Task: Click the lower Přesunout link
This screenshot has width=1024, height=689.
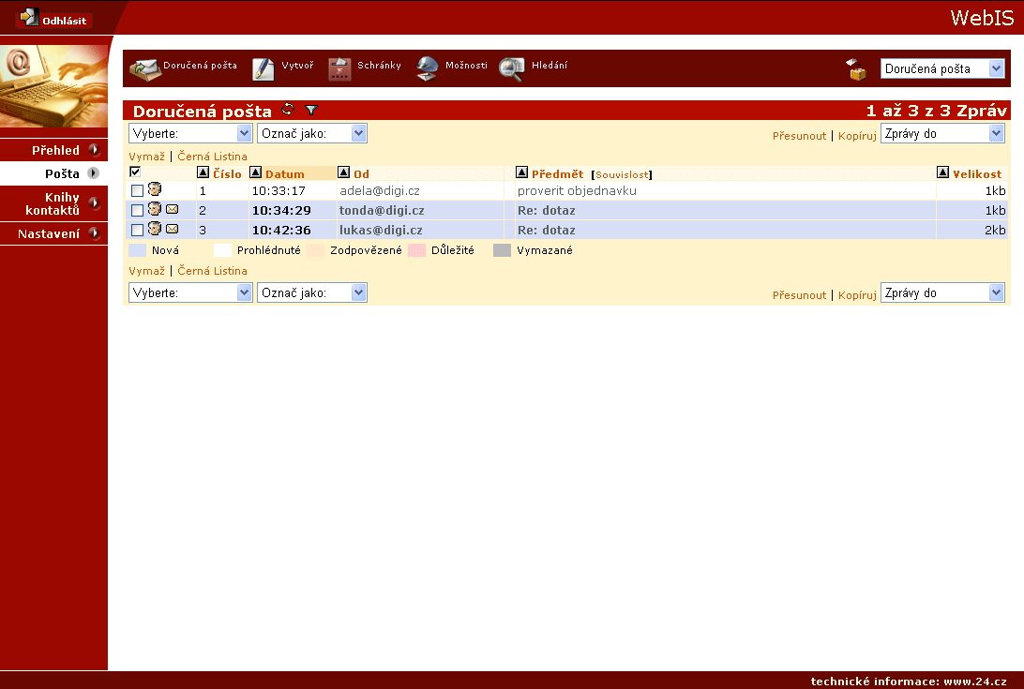Action: pyautogui.click(x=799, y=295)
